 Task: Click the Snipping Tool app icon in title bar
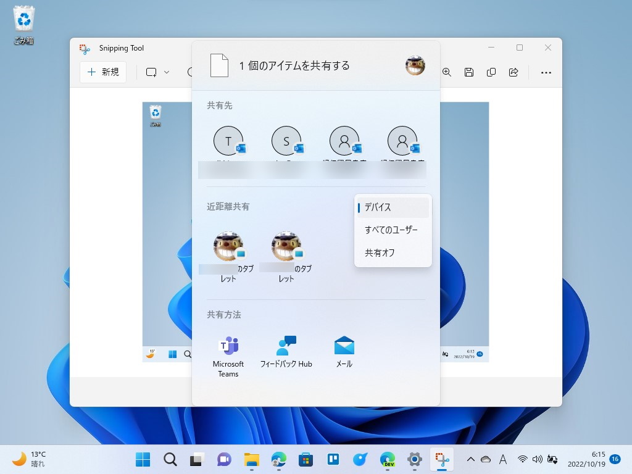tap(85, 49)
